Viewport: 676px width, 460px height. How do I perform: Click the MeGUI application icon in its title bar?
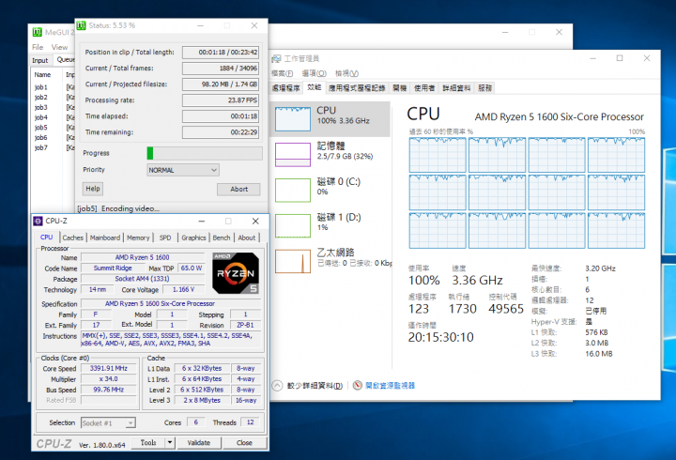(37, 32)
